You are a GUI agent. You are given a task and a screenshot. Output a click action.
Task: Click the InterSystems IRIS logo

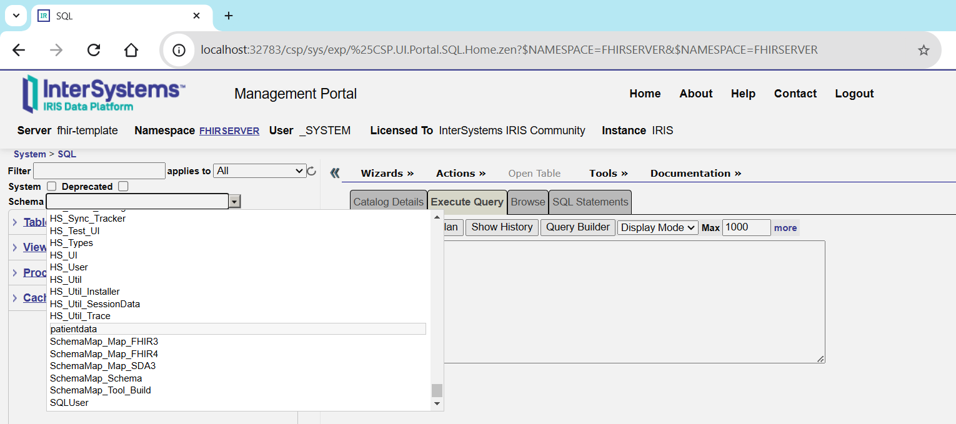tap(104, 94)
